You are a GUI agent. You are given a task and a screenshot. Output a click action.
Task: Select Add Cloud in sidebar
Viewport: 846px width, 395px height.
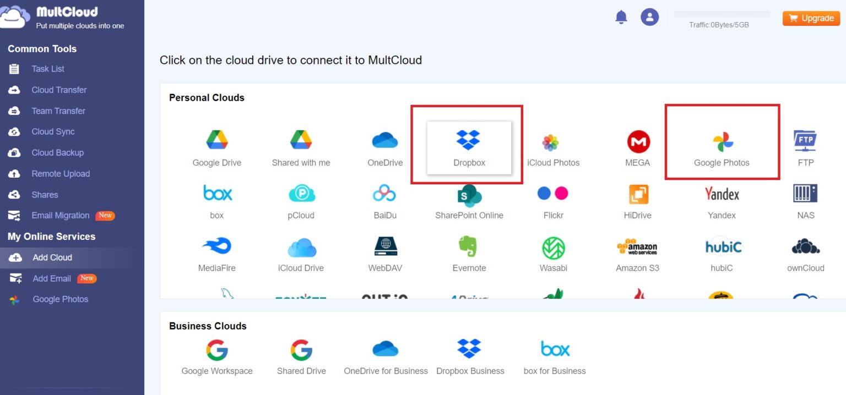click(x=52, y=257)
